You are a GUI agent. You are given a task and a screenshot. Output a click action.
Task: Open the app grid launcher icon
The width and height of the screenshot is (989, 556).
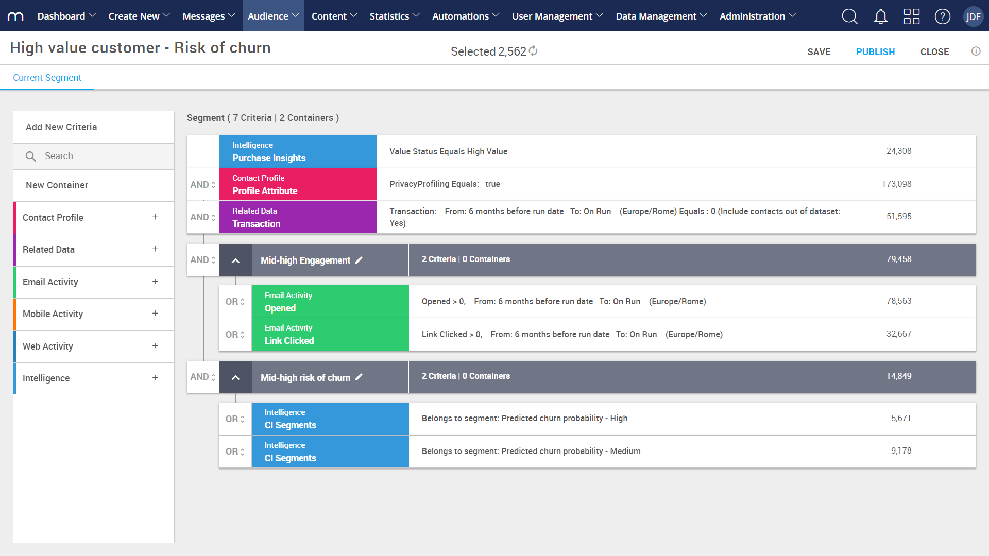pyautogui.click(x=912, y=16)
